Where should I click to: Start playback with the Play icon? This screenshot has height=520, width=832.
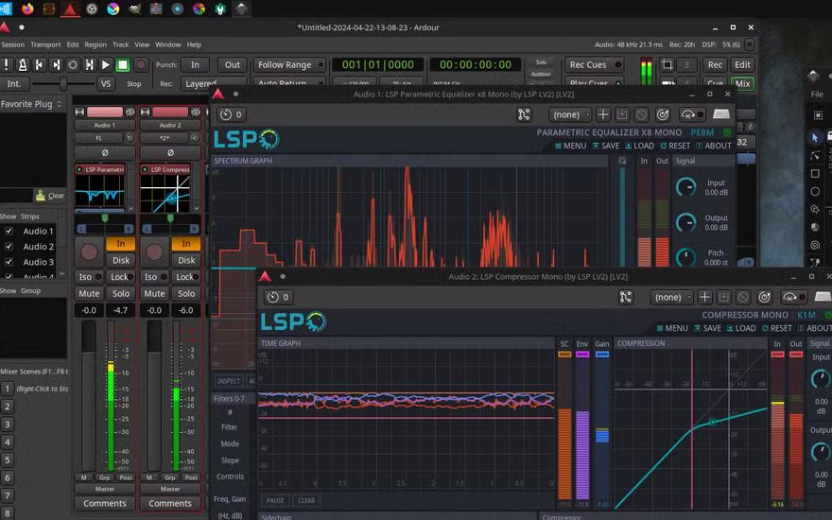[x=106, y=64]
